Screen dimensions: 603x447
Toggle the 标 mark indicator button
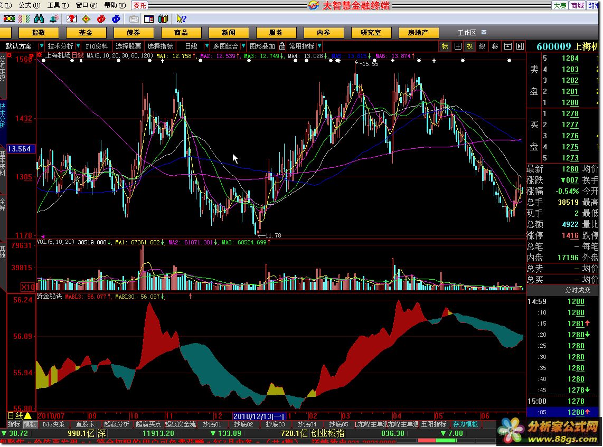pos(445,46)
